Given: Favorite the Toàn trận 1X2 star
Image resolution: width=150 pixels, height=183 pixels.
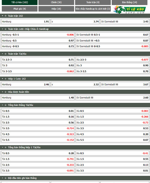Looking at the screenshot, I should click(5, 16).
